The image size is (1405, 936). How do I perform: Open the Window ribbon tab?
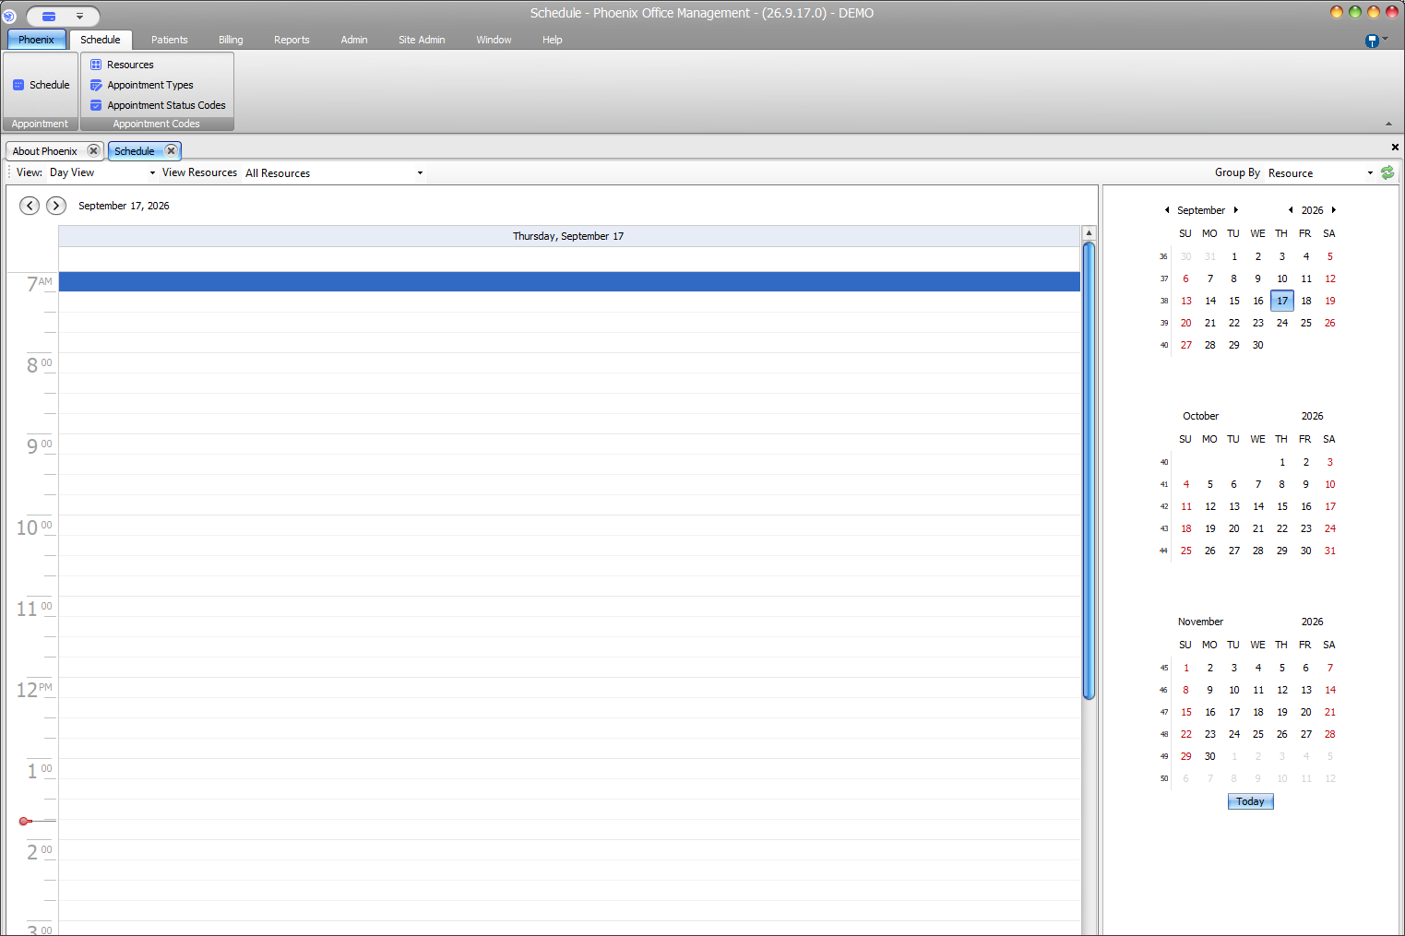click(x=494, y=40)
